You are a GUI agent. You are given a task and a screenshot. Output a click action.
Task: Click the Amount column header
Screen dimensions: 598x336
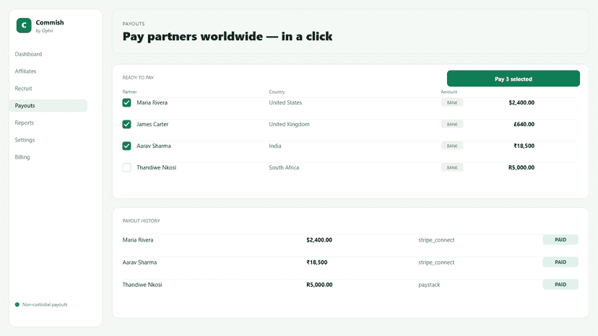[x=449, y=92]
